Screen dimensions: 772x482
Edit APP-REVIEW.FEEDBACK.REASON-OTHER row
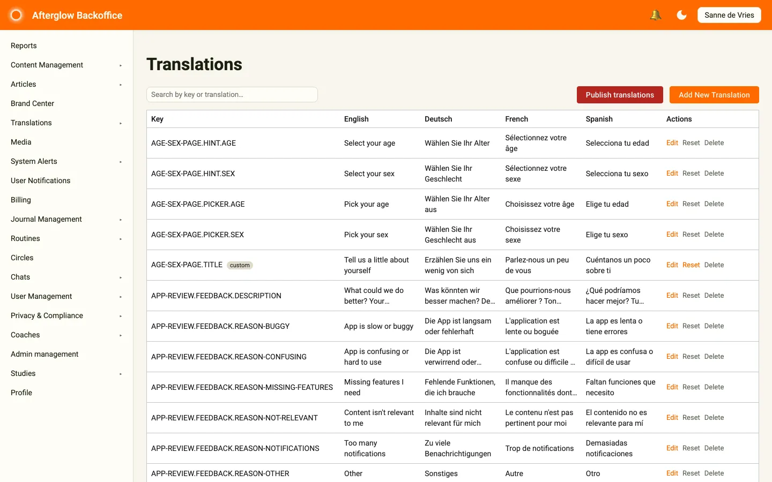[x=672, y=473]
